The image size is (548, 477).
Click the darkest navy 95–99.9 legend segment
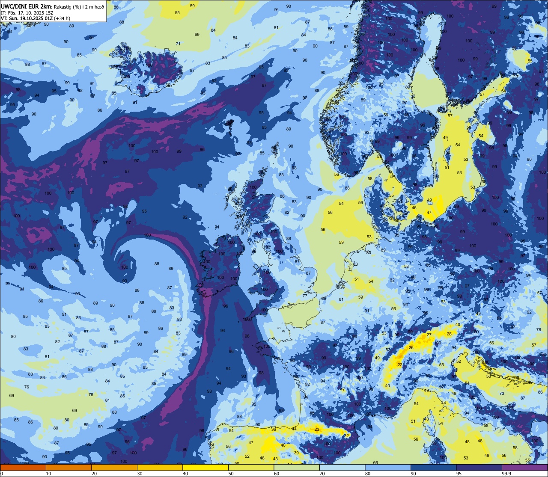479,467
